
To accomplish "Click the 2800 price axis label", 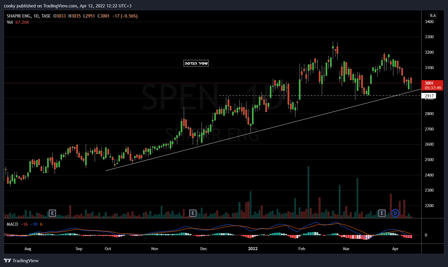I will pyautogui.click(x=429, y=114).
